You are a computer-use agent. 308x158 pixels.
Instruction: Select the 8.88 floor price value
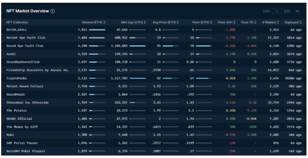[190, 62]
